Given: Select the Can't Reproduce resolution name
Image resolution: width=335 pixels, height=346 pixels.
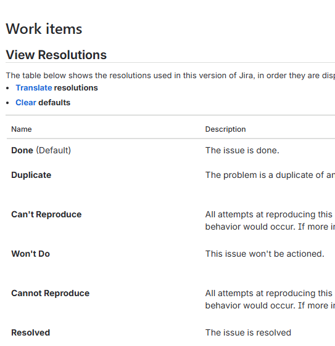Looking at the screenshot, I should [46, 214].
